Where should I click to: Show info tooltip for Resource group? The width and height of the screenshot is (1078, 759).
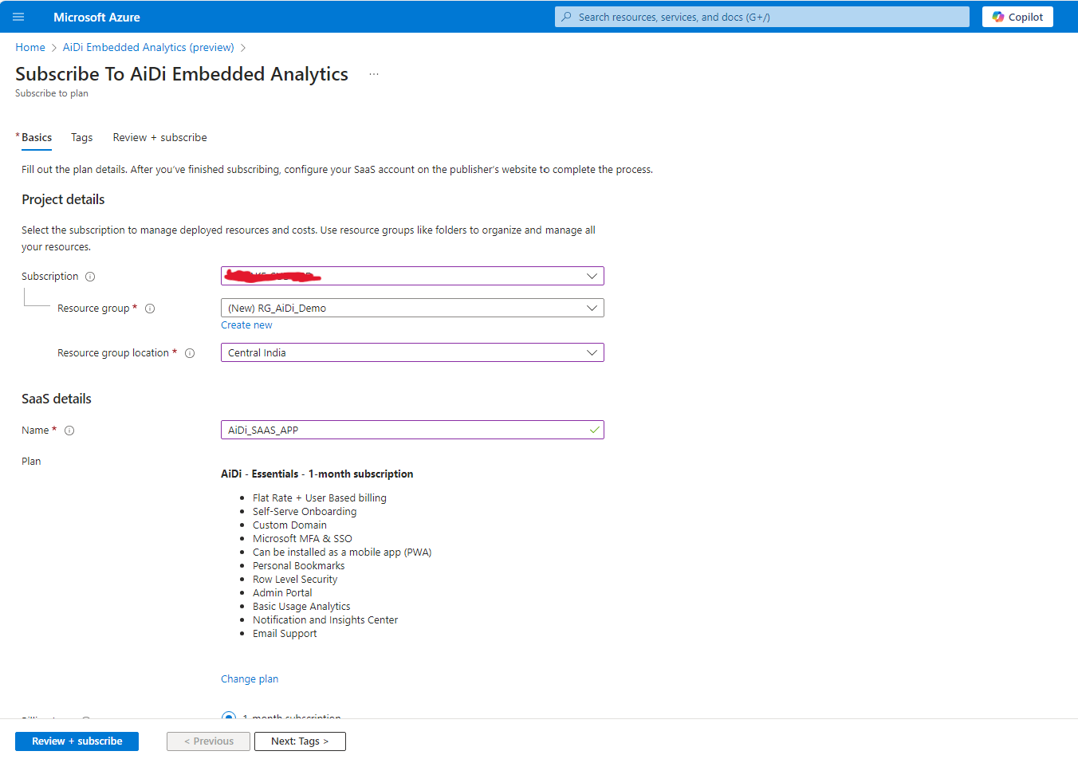[150, 309]
